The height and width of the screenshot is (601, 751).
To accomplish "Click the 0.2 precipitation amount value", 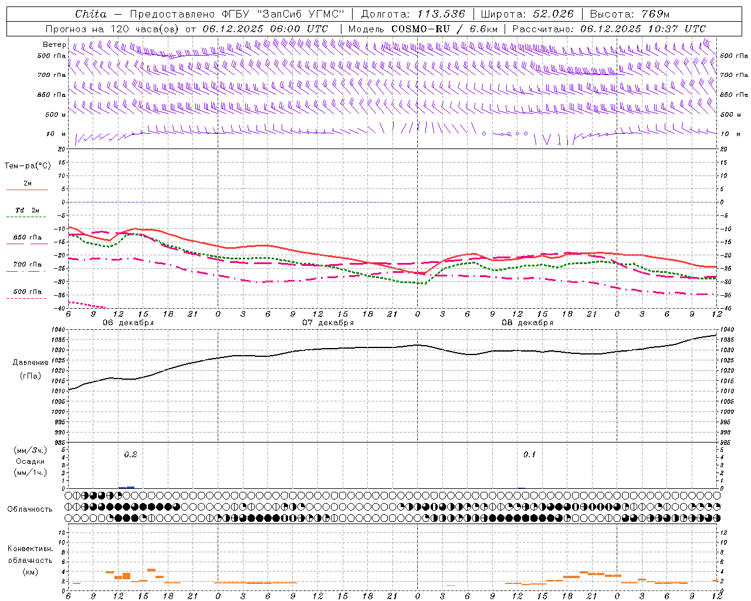I will click(130, 455).
